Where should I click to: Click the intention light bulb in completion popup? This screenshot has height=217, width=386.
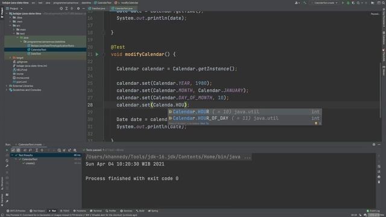(316, 123)
